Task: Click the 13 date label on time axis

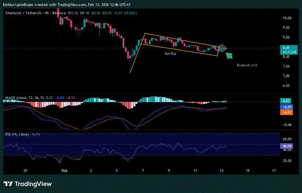Action: tap(222, 171)
